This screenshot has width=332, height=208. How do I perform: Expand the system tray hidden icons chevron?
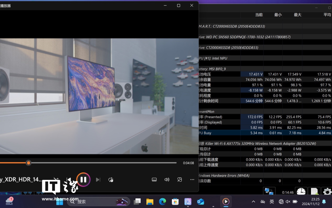(x=253, y=201)
